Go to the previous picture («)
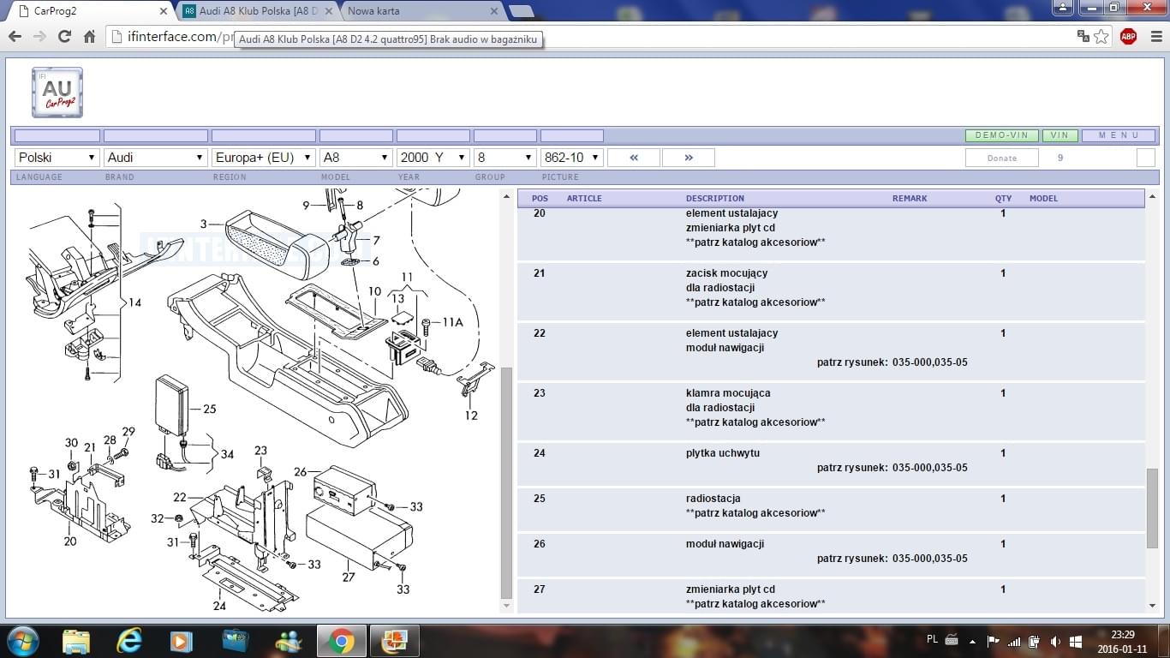The image size is (1170, 658). 634,158
